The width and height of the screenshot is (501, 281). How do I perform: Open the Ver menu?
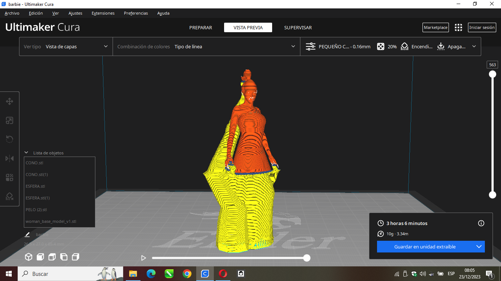[x=55, y=13]
